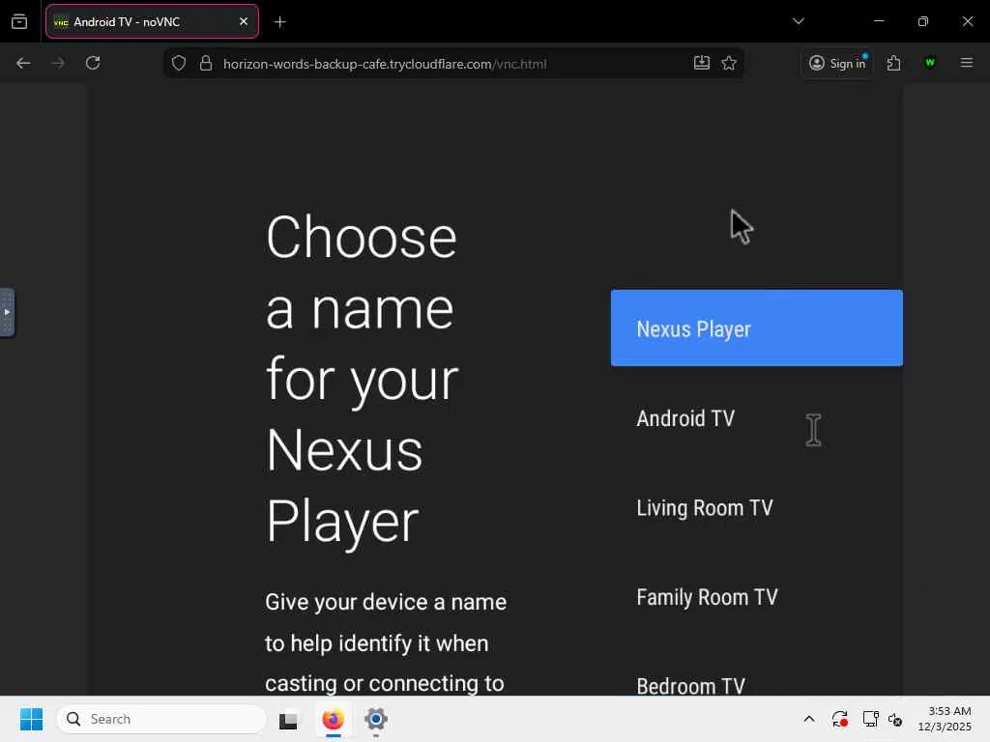View site security lock info
Image resolution: width=990 pixels, height=742 pixels.
pos(206,63)
